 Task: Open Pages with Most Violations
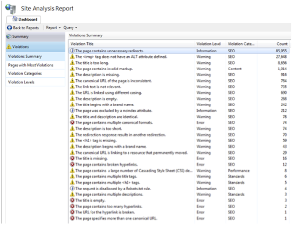[x=36, y=65]
